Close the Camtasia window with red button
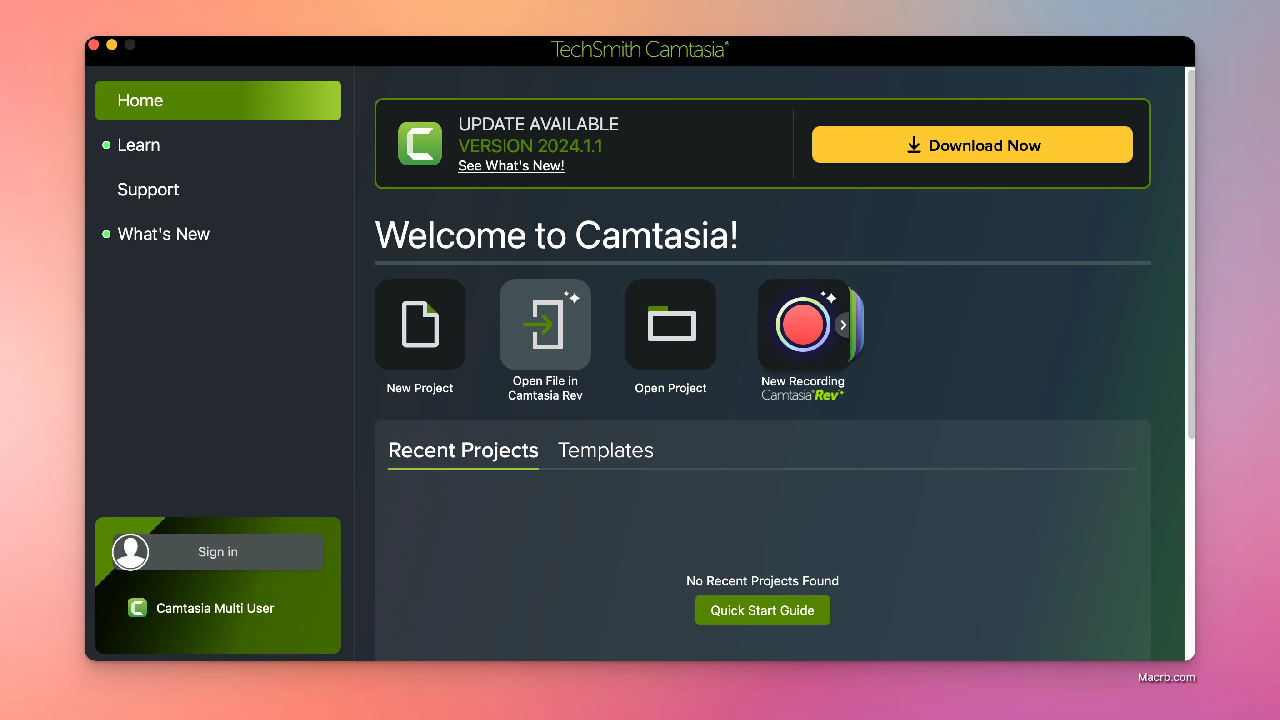This screenshot has width=1280, height=720. pos(94,45)
